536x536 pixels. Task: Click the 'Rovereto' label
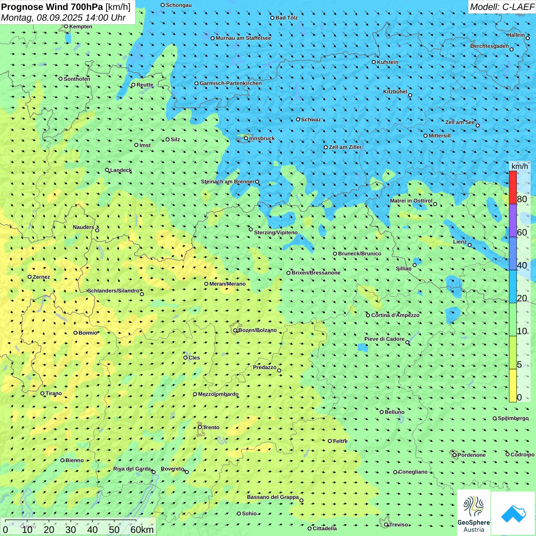click(x=172, y=469)
